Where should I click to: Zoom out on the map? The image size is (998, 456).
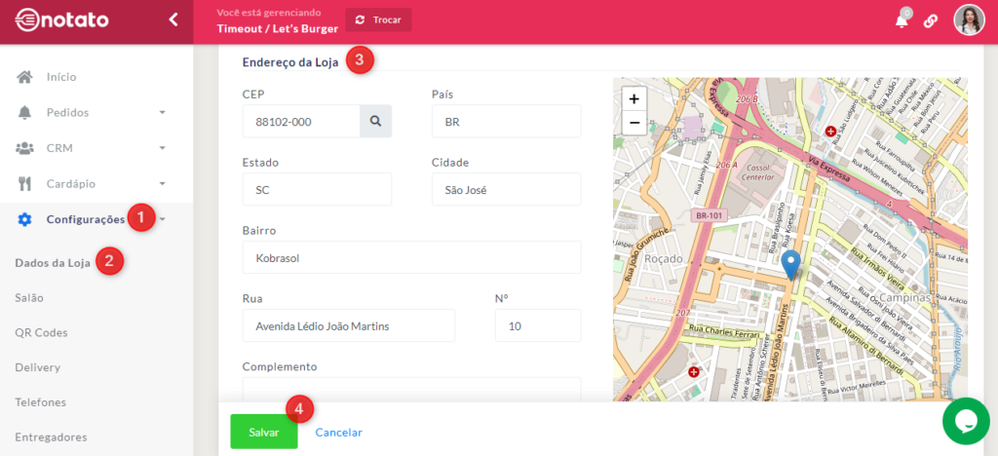(634, 123)
